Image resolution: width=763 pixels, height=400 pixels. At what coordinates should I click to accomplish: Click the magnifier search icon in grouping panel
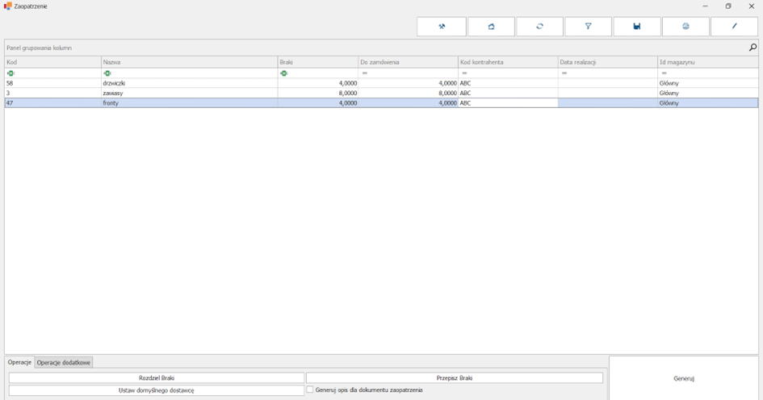click(753, 48)
